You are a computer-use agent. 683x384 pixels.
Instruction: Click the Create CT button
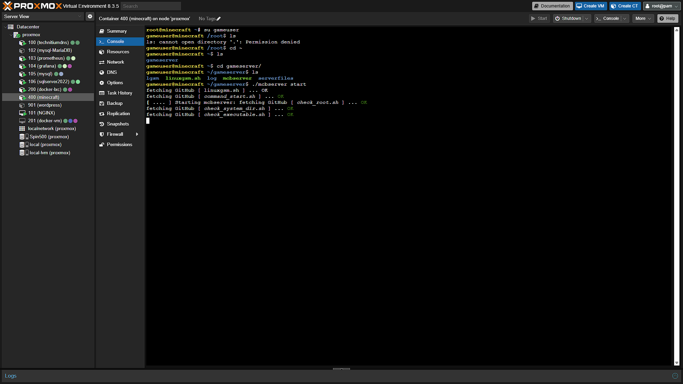[x=625, y=6]
